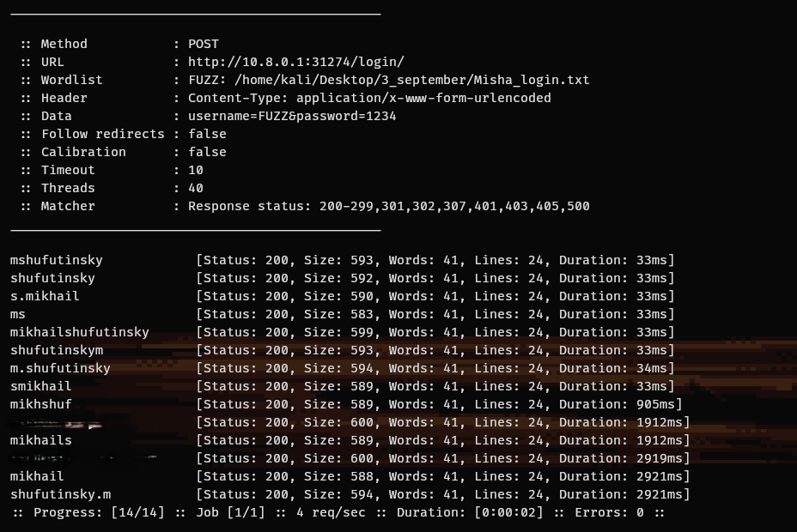Click the mikhailshufutinsky username result
Image resolution: width=797 pixels, height=532 pixels.
[80, 332]
